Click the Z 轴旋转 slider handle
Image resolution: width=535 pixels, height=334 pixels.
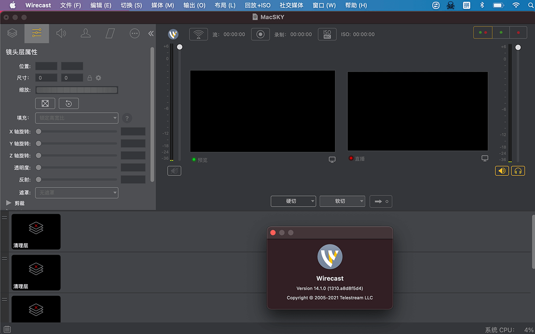pos(39,155)
